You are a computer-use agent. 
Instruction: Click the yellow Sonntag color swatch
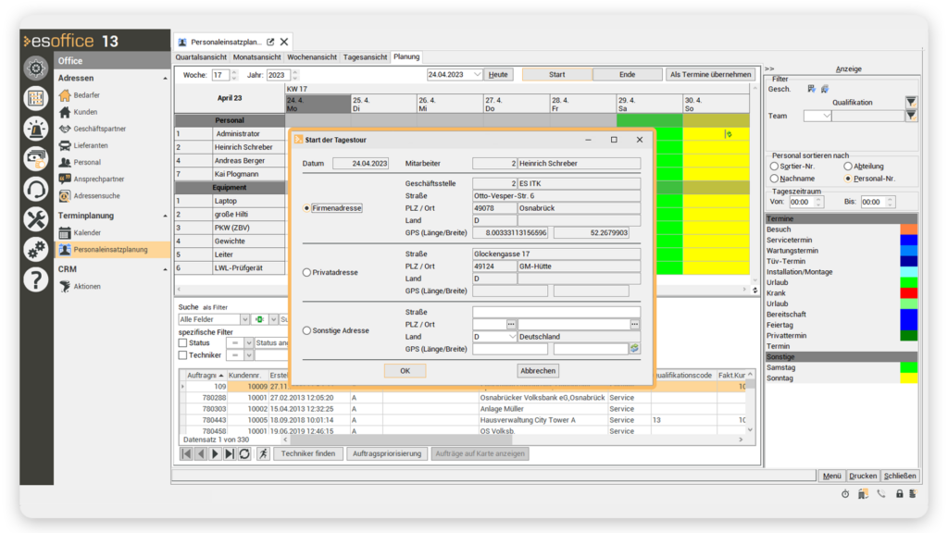point(909,378)
